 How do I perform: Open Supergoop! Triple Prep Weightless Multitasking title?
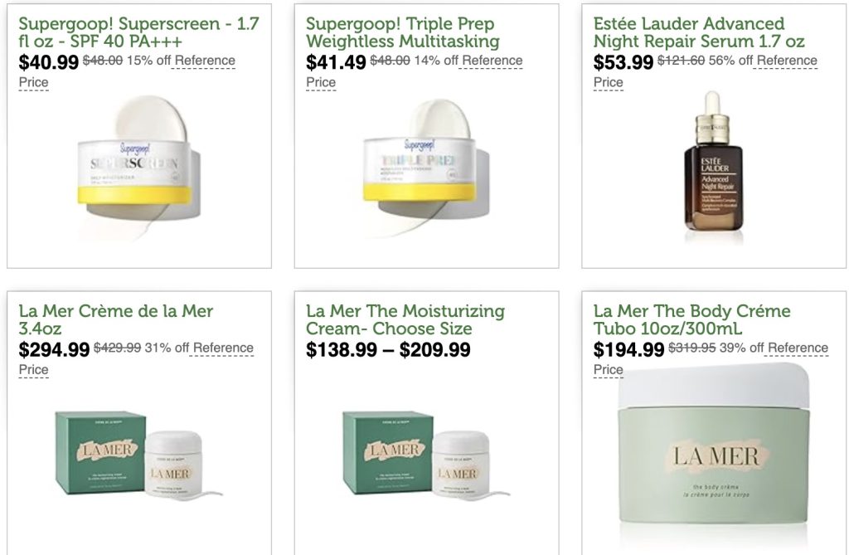point(402,32)
